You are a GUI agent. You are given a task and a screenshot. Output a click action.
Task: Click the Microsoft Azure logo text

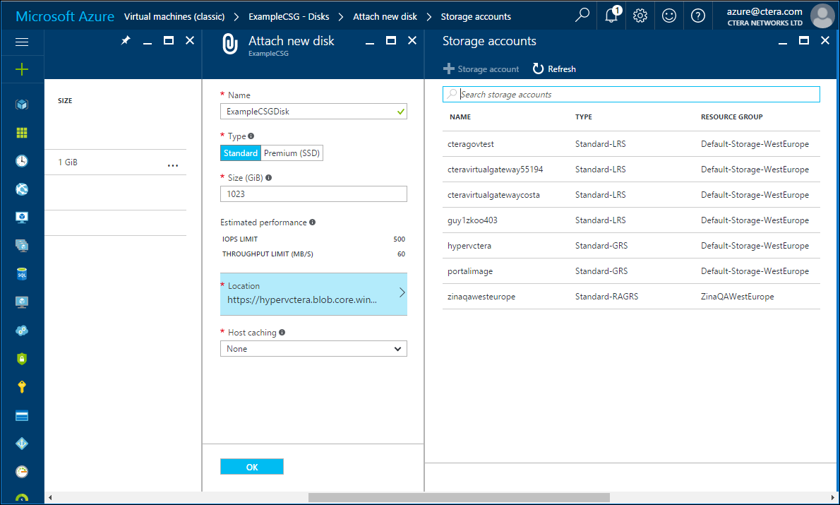pos(65,16)
